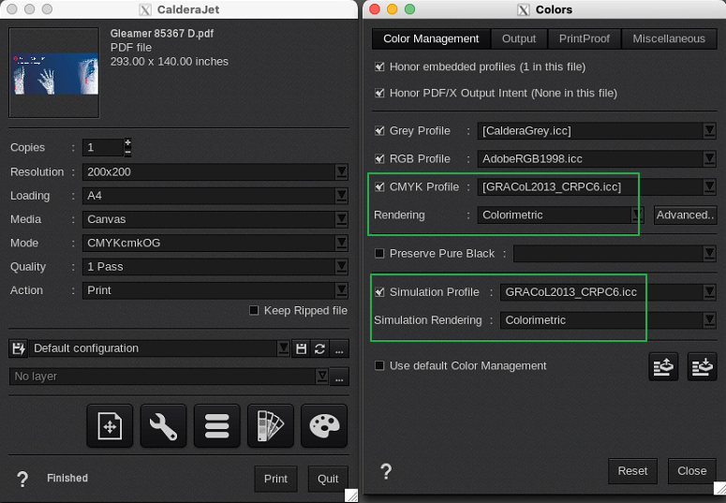This screenshot has width=726, height=503.
Task: Open the Resolution dropdown showing 200x200
Action: click(x=341, y=172)
